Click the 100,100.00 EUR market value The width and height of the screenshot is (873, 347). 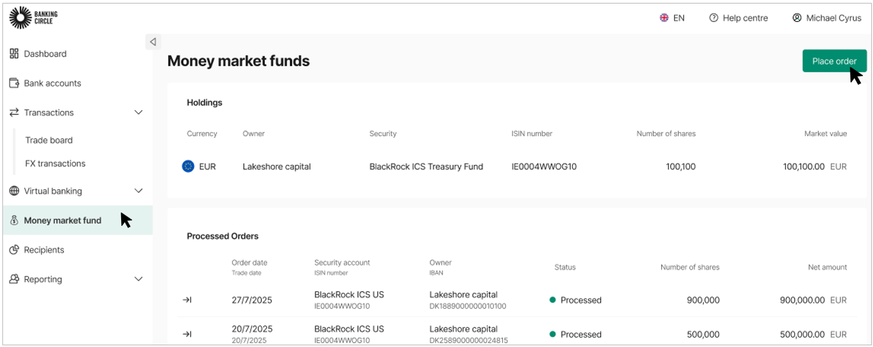[x=815, y=166]
